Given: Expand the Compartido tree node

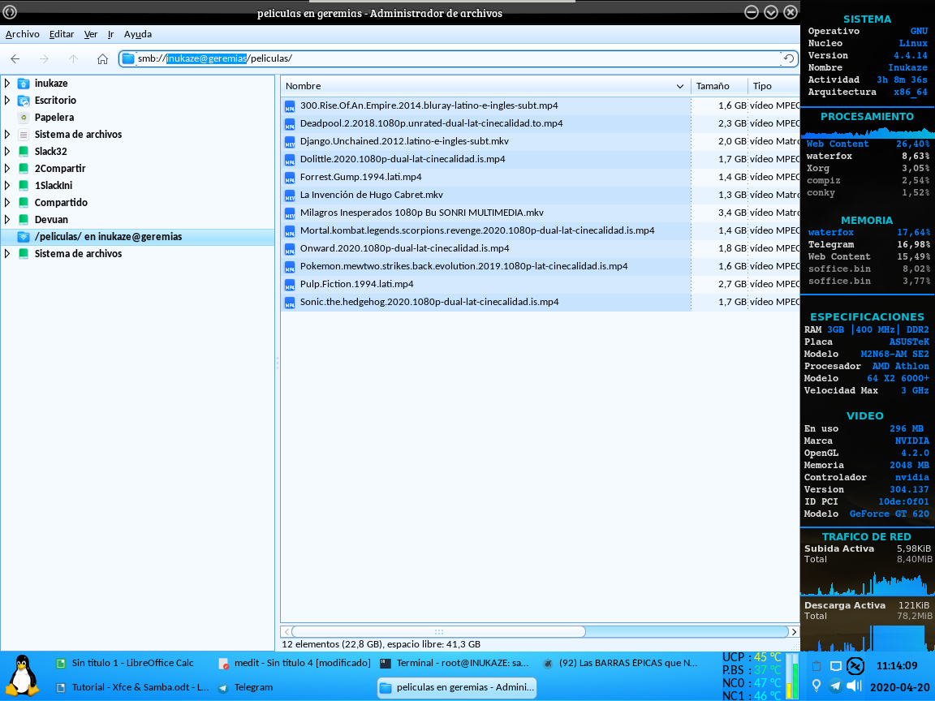Looking at the screenshot, I should point(8,203).
